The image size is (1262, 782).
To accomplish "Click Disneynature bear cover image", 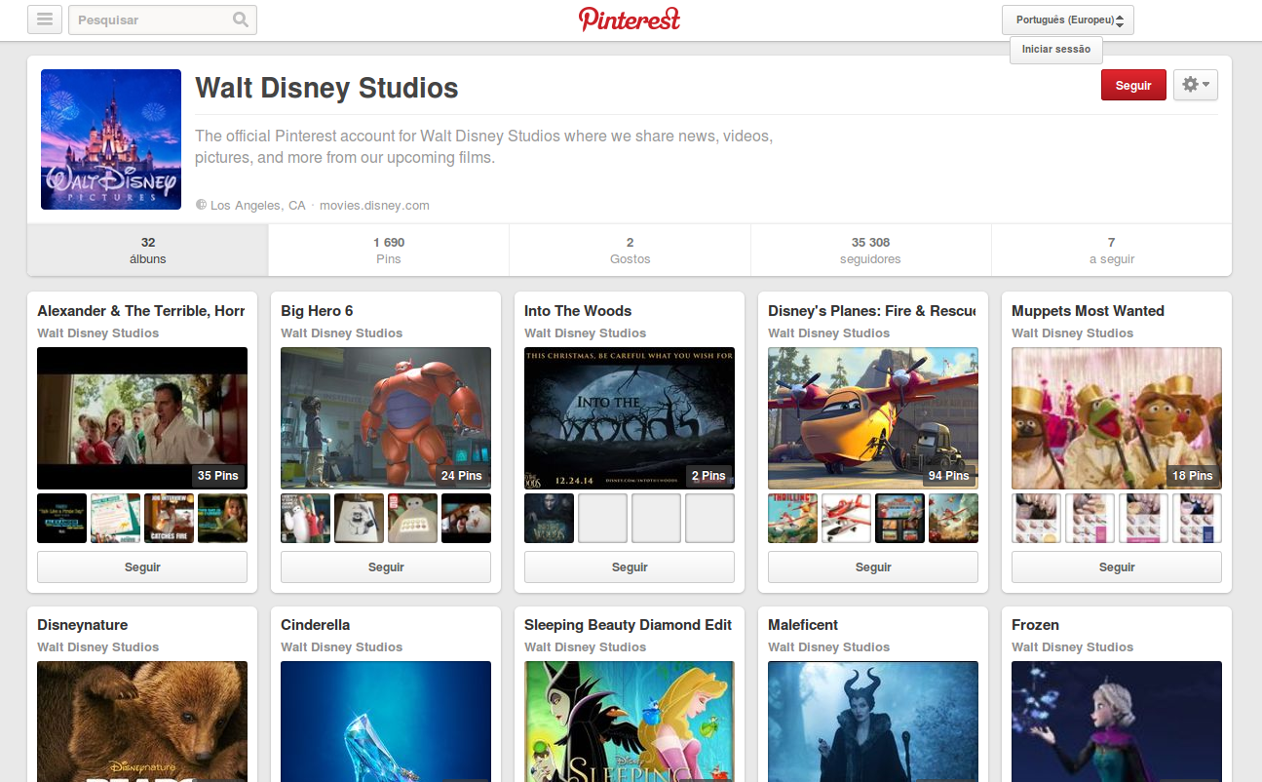I will pos(142,722).
